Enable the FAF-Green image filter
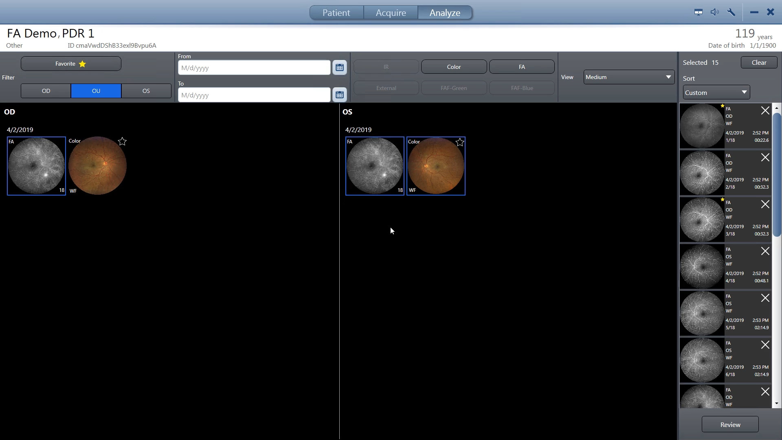 [454, 88]
